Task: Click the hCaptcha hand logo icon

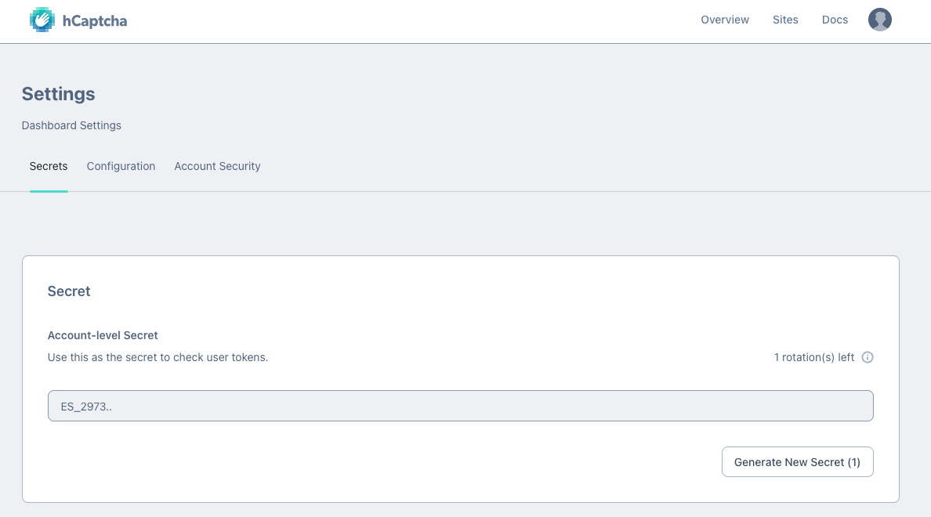Action: [x=42, y=20]
